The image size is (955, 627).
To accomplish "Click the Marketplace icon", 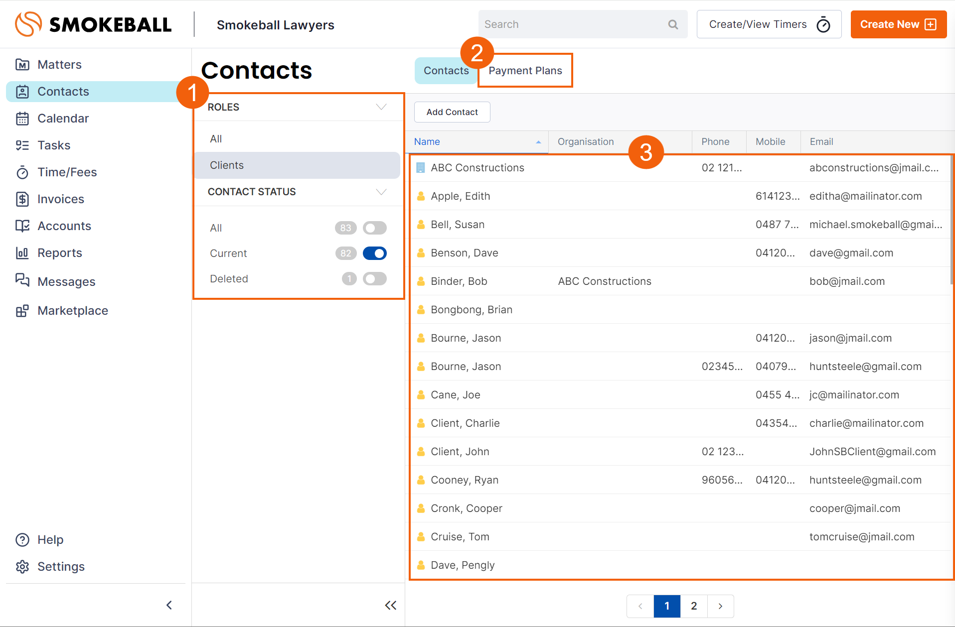I will click(x=22, y=311).
